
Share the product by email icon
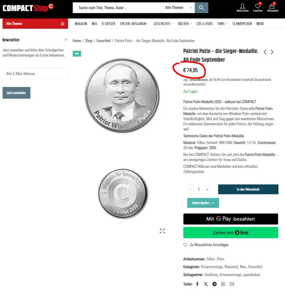[x=232, y=284]
